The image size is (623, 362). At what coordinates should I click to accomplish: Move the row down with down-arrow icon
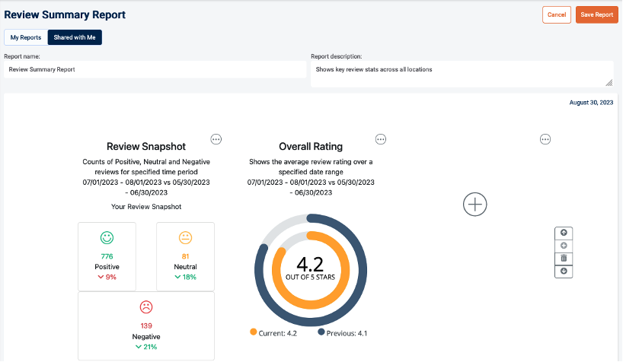coord(564,271)
